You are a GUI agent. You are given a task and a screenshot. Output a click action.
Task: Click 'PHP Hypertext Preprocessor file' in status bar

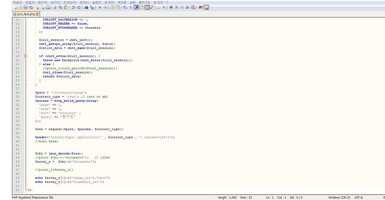[x=33, y=197]
